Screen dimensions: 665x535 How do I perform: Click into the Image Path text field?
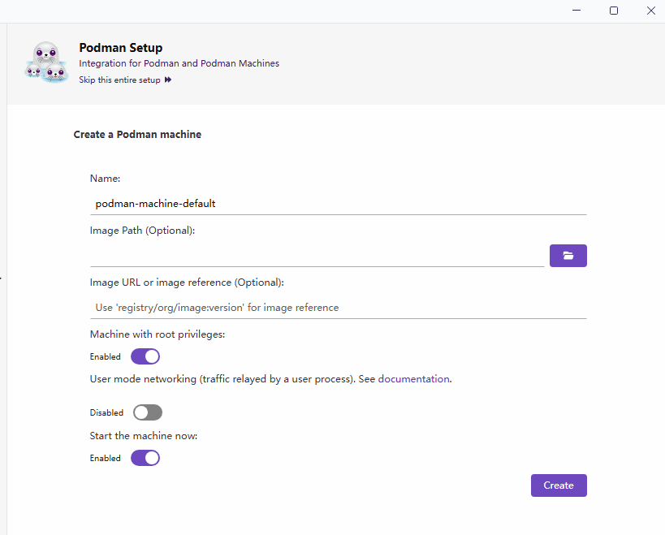click(317, 256)
